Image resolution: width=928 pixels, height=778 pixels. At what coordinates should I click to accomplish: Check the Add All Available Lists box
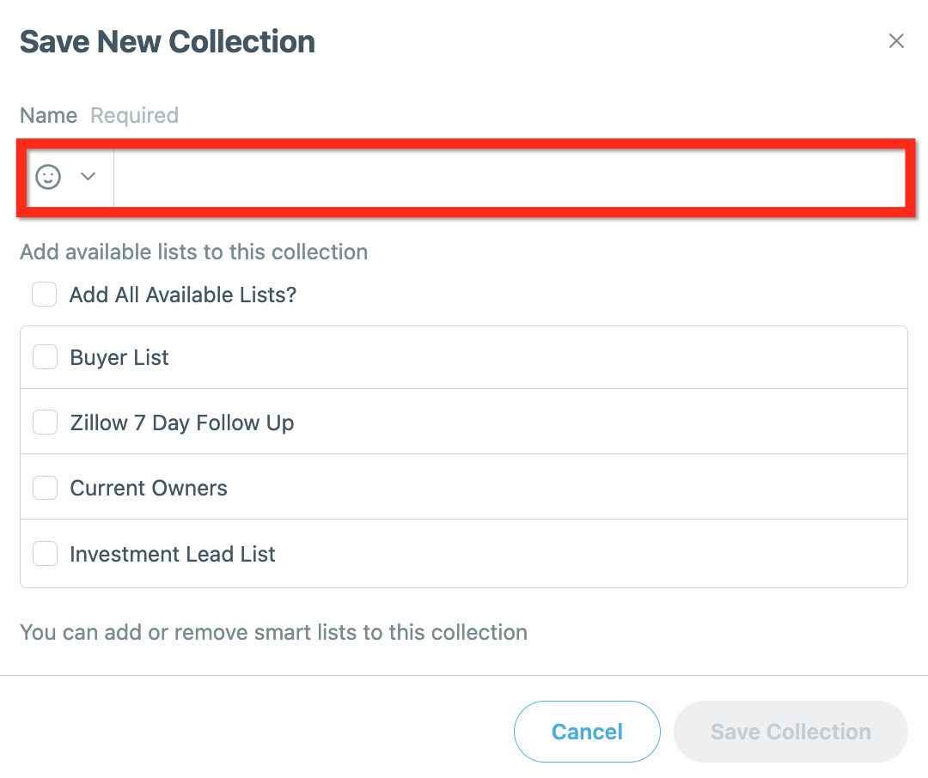click(x=45, y=294)
